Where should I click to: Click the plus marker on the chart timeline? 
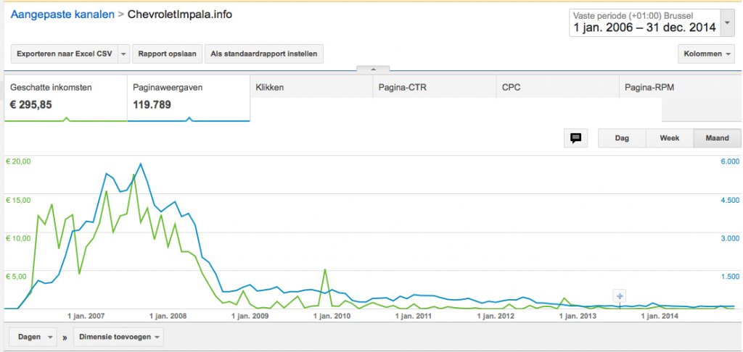(620, 297)
